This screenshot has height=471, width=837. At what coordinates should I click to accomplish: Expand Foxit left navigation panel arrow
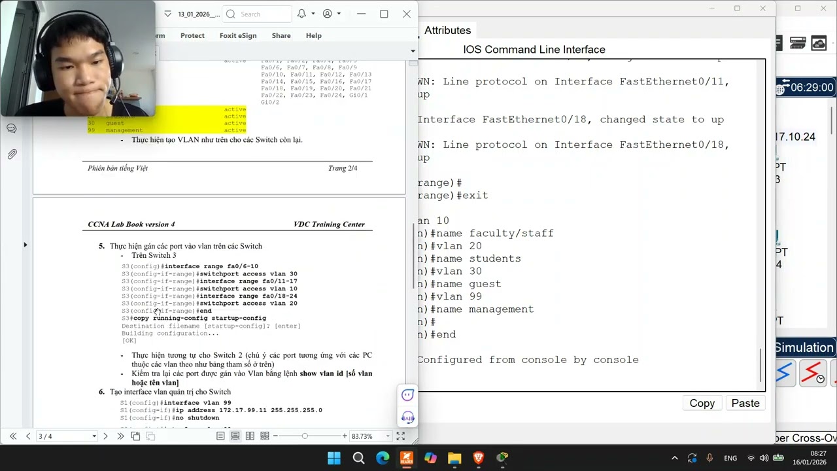pyautogui.click(x=26, y=245)
